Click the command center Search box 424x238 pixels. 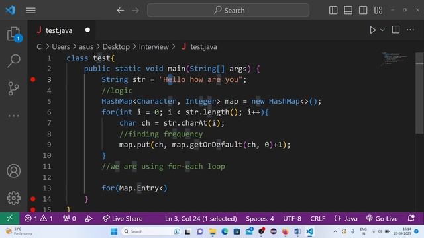(x=228, y=11)
